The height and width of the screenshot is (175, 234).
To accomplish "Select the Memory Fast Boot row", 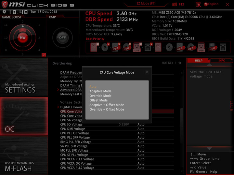I will coord(117,94).
